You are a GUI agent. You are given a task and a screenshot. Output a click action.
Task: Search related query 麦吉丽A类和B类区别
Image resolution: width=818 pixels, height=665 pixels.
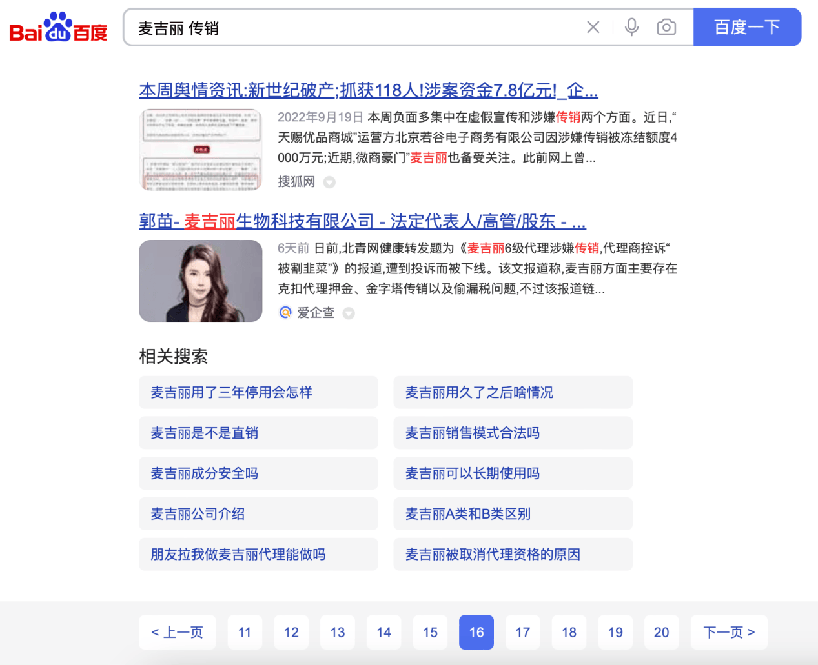click(513, 513)
